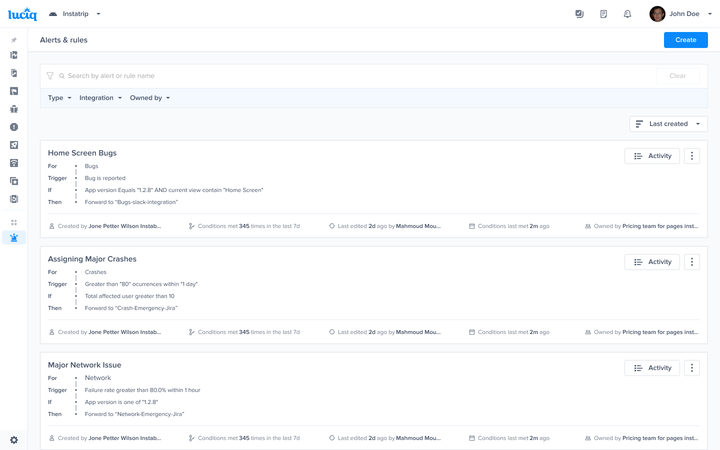Expand the Integration filter dropdown

coord(100,98)
